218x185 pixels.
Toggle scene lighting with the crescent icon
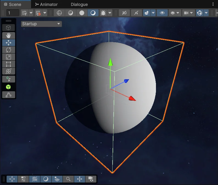93,13
